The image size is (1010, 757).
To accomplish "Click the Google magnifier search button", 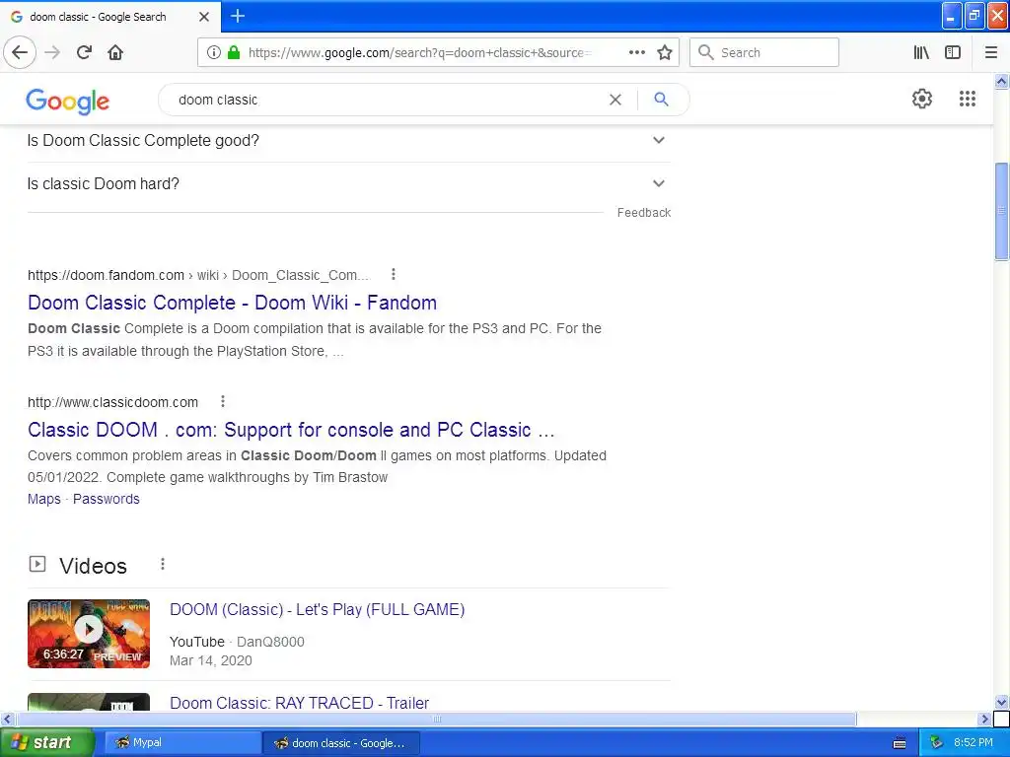I will 661,100.
